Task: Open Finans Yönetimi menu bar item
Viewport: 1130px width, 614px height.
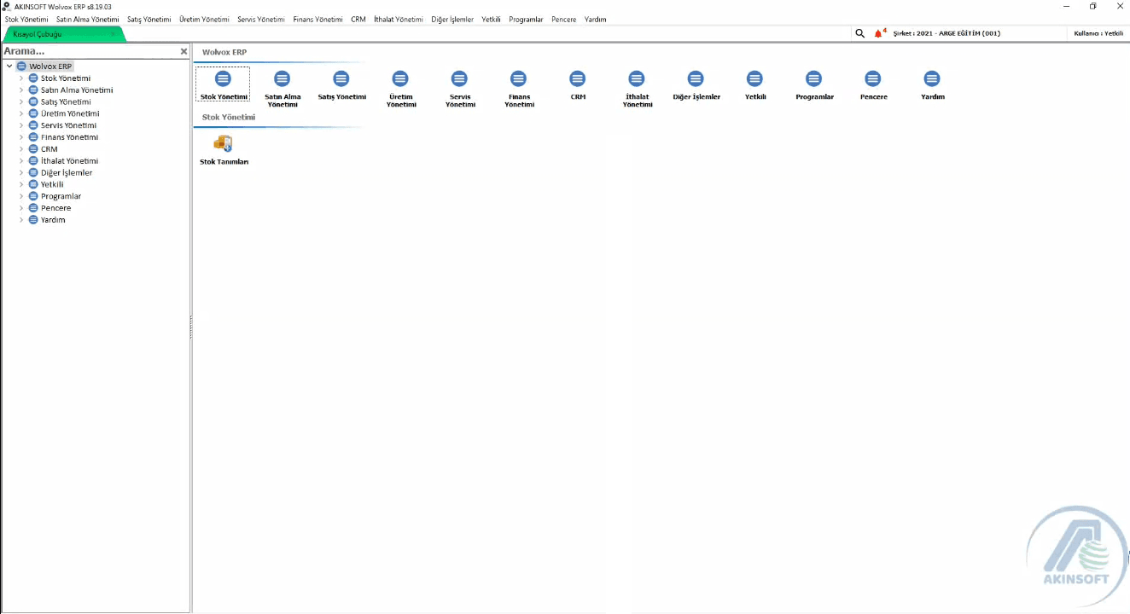Action: click(x=317, y=19)
